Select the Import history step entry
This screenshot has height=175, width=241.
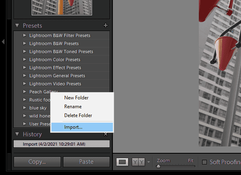click(61, 144)
